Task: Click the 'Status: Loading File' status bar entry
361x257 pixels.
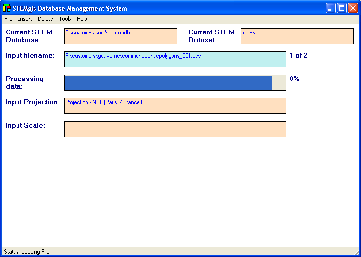Action: (x=70, y=252)
